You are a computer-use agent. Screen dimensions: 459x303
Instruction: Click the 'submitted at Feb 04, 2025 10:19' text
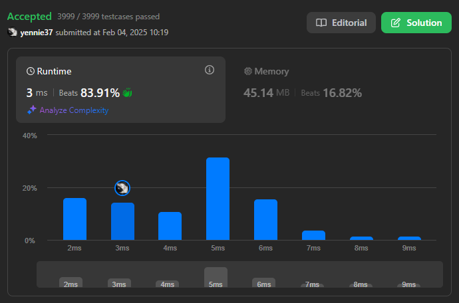[x=112, y=32]
